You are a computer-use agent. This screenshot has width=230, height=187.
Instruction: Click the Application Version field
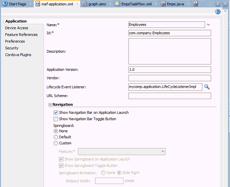[x=170, y=69]
